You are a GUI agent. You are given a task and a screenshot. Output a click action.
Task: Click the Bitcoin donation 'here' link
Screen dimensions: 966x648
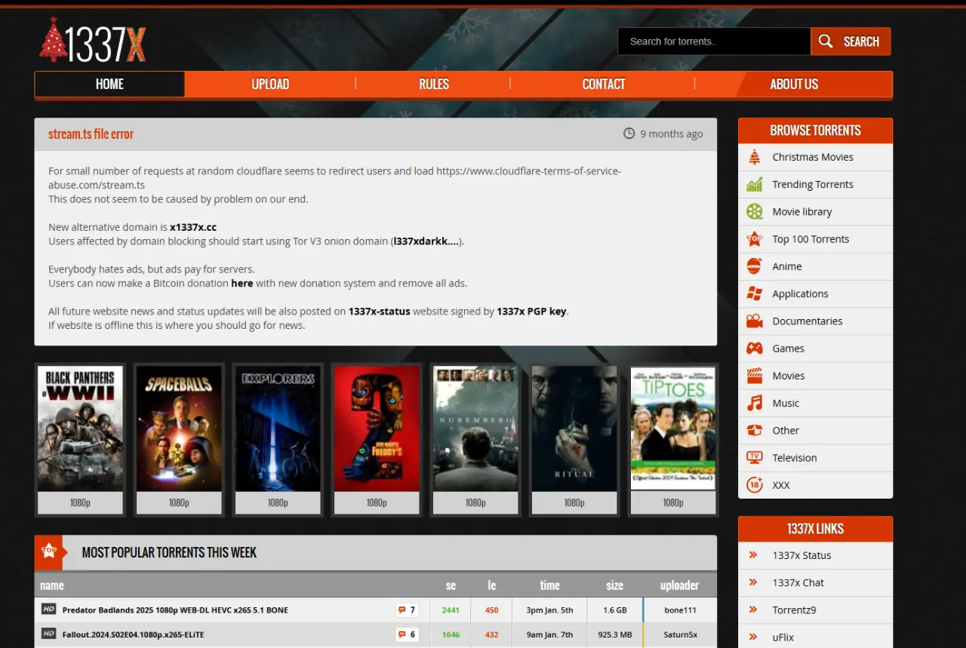click(x=242, y=284)
